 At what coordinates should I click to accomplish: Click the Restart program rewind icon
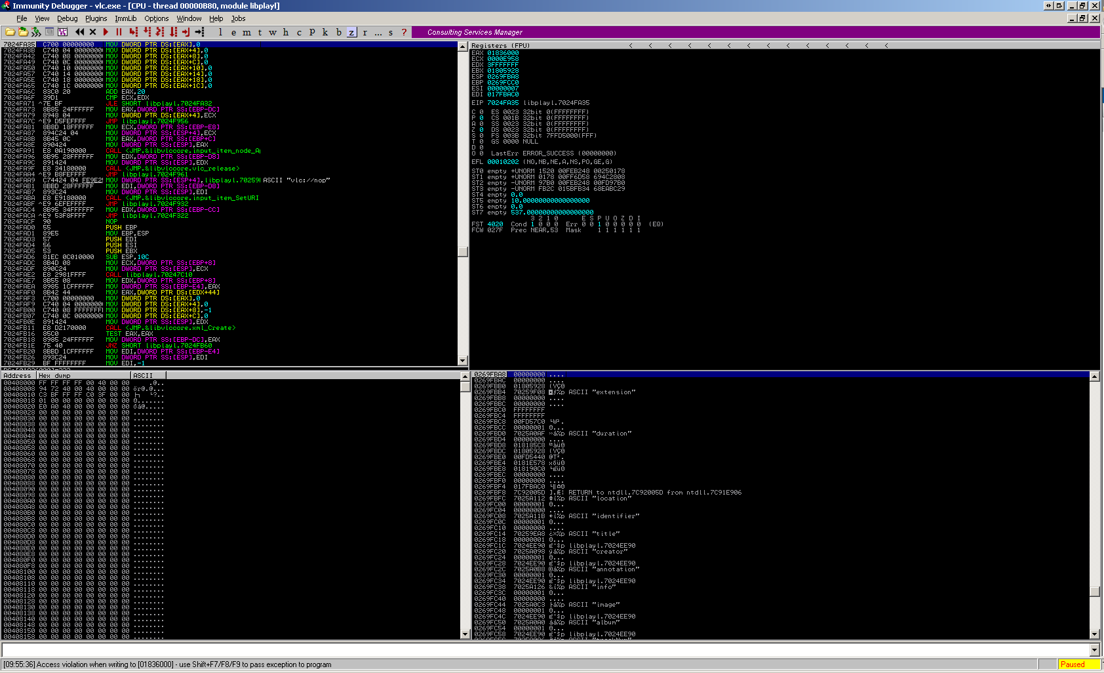[80, 32]
